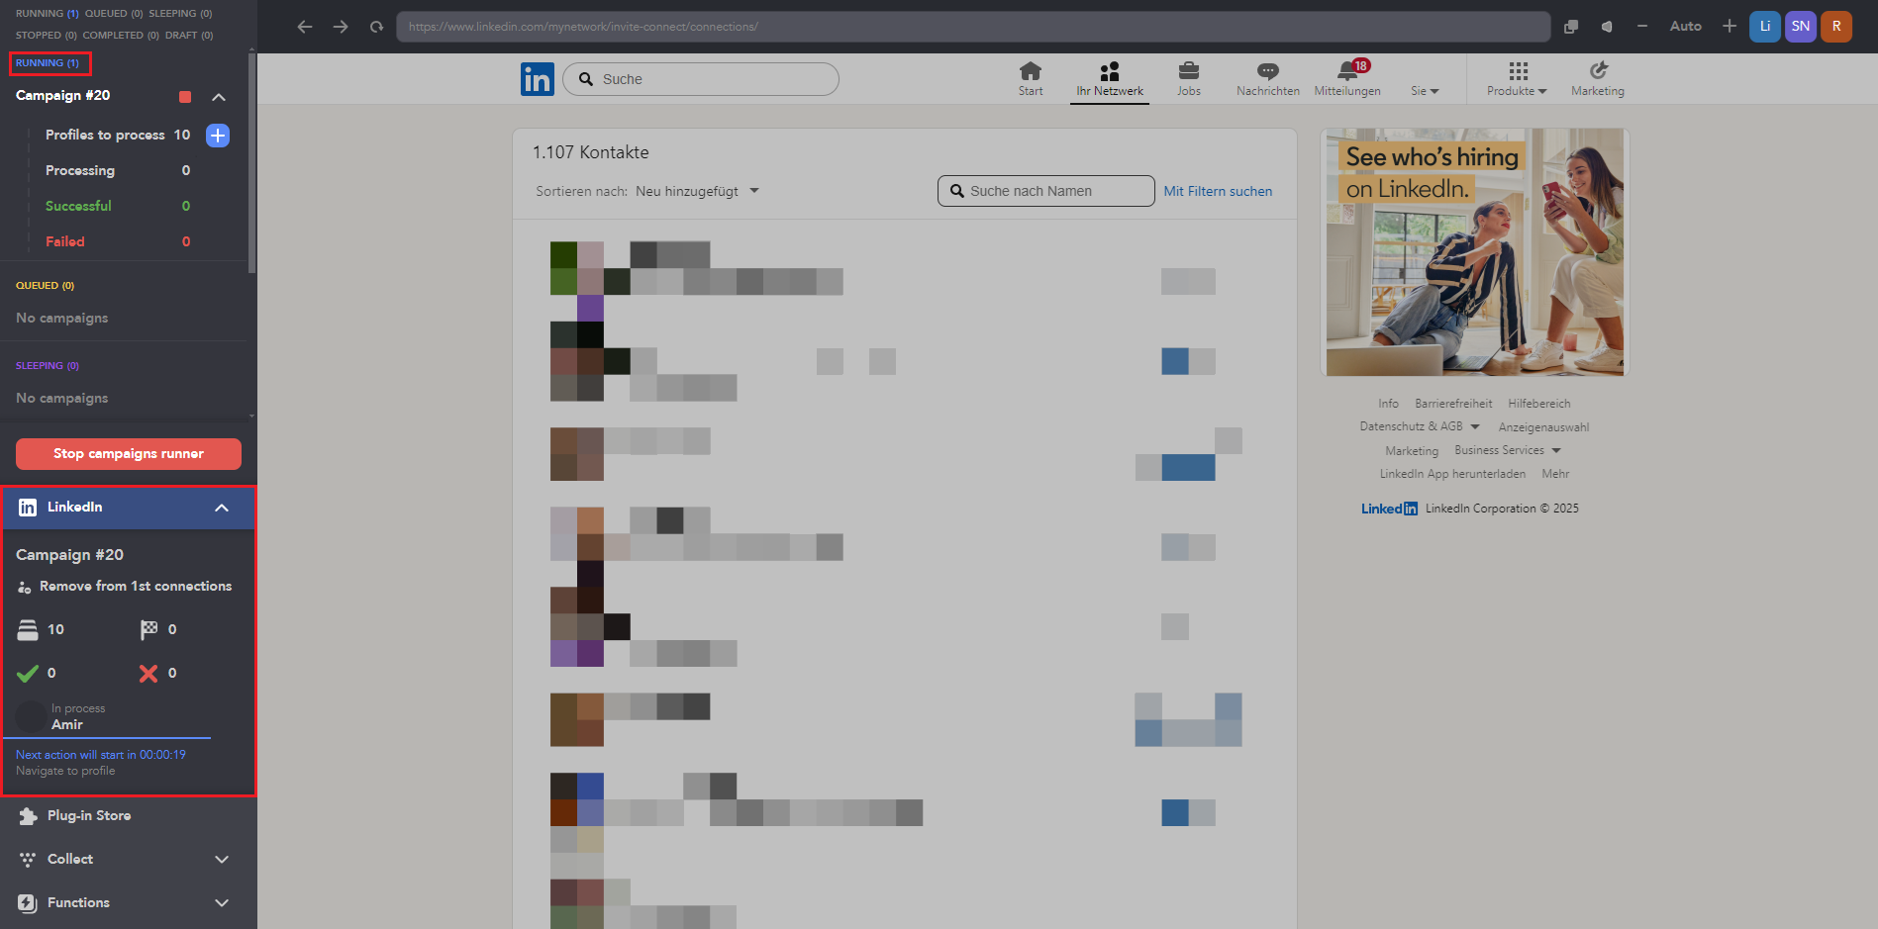Open the Start home icon
The height and width of the screenshot is (929, 1878).
(x=1030, y=78)
